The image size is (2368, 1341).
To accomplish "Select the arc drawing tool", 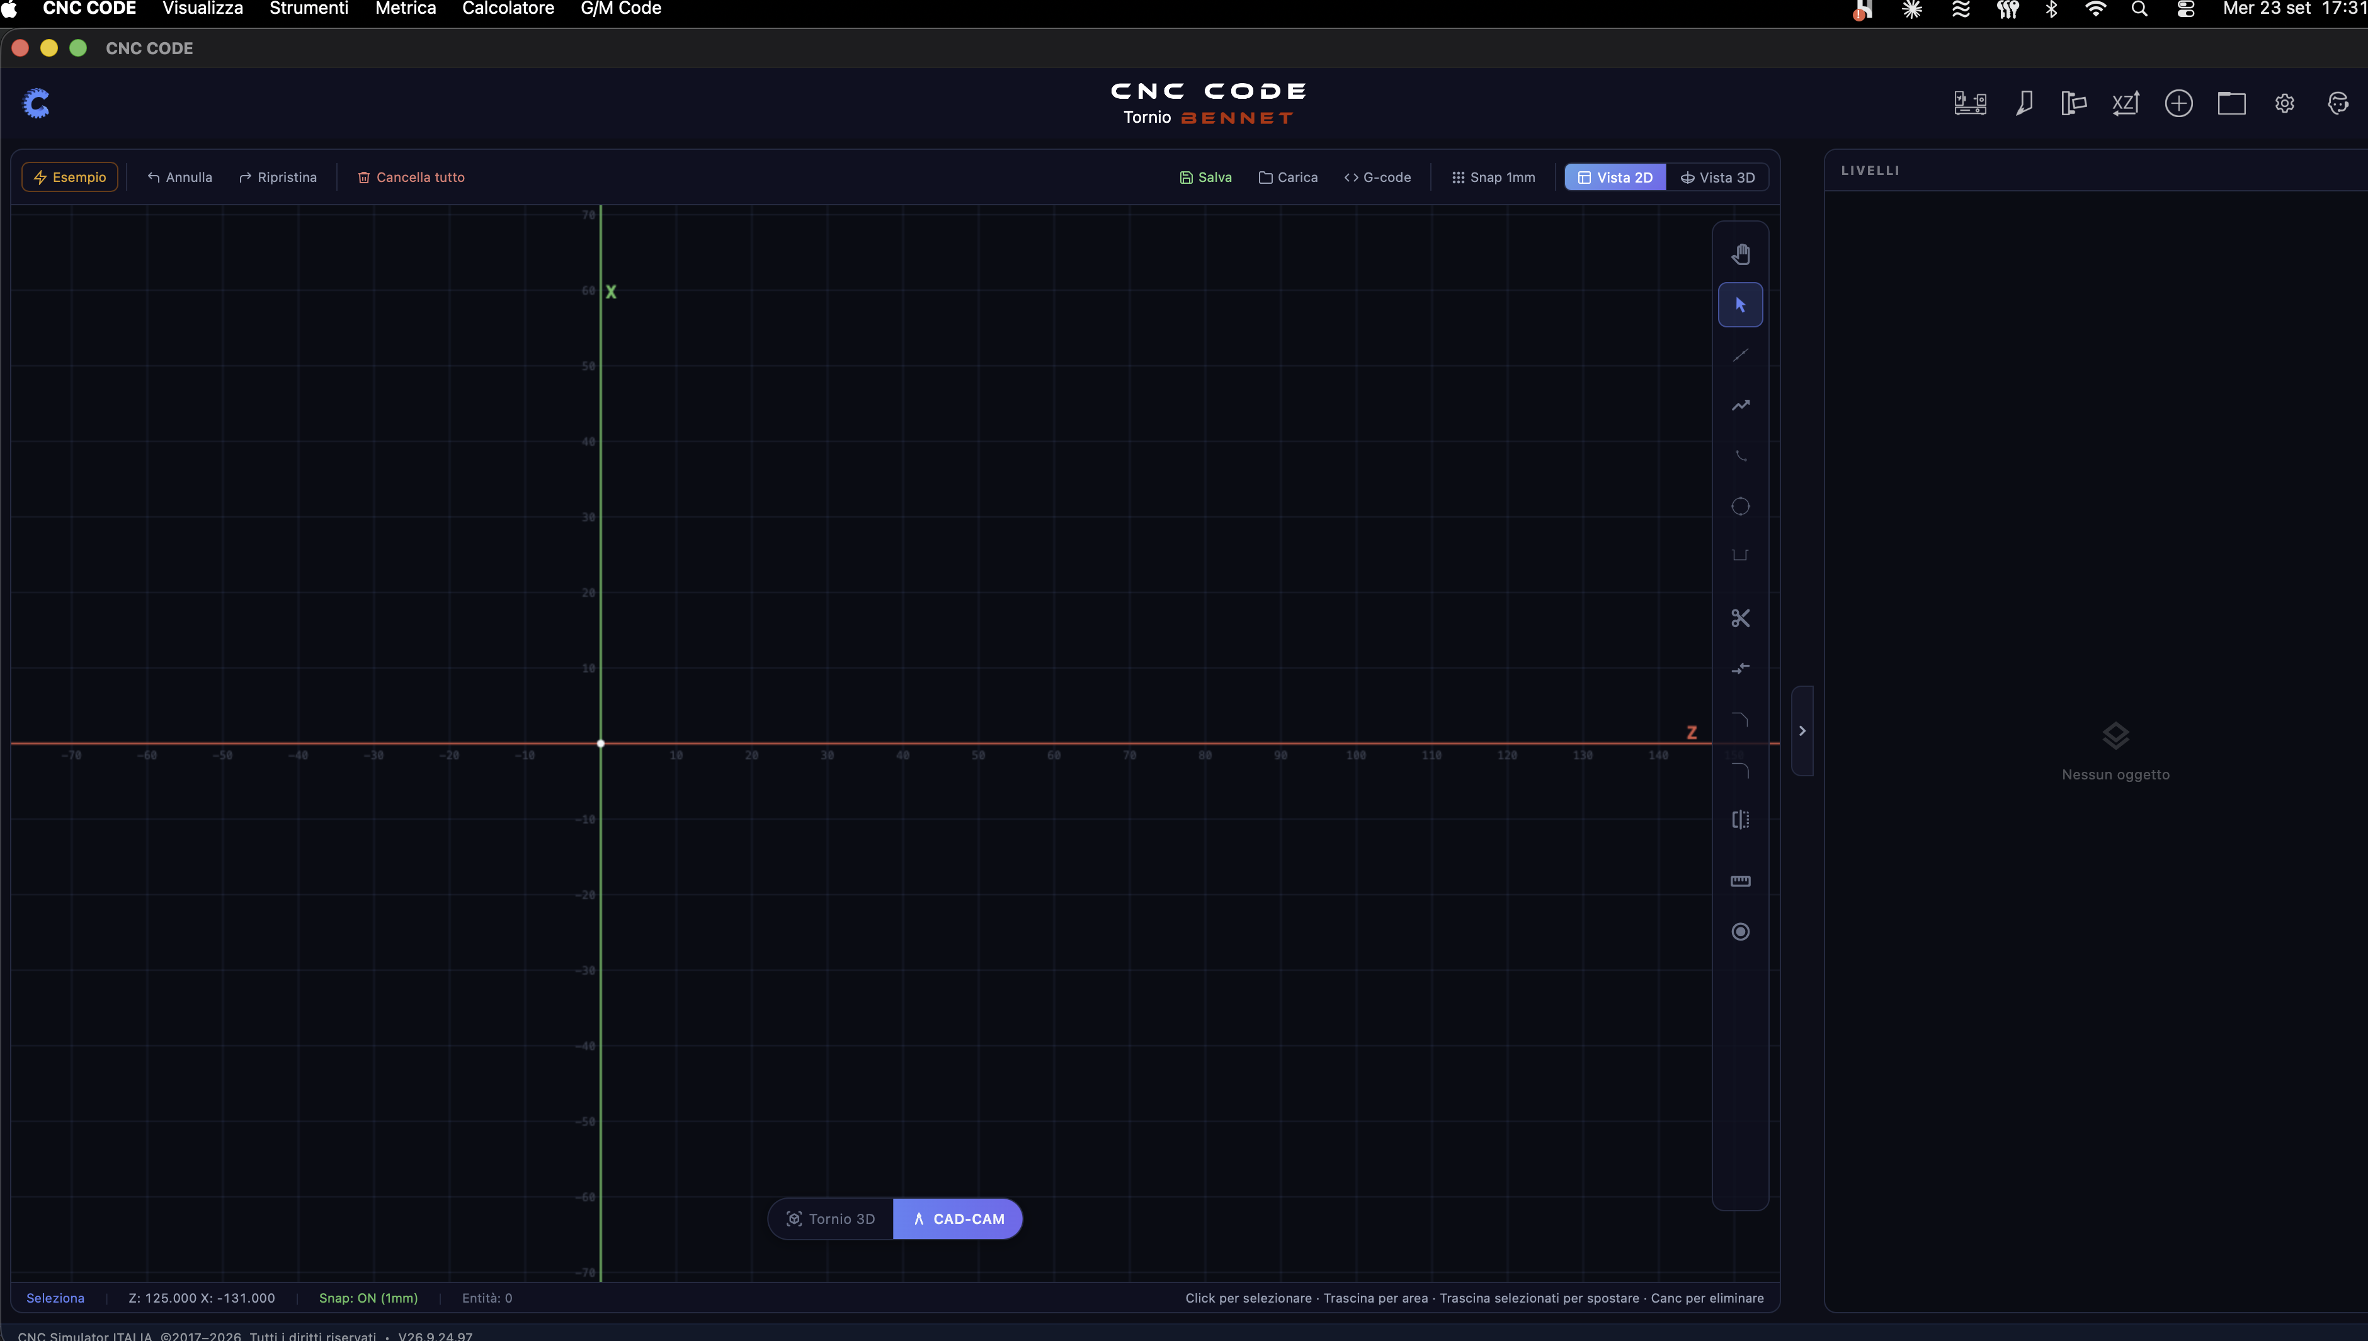I will (1740, 456).
